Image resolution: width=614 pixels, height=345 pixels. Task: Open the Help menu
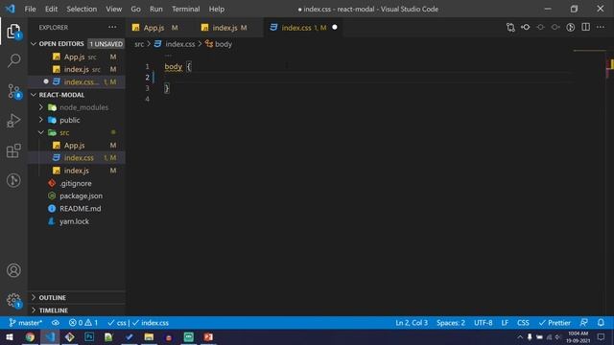(x=217, y=9)
